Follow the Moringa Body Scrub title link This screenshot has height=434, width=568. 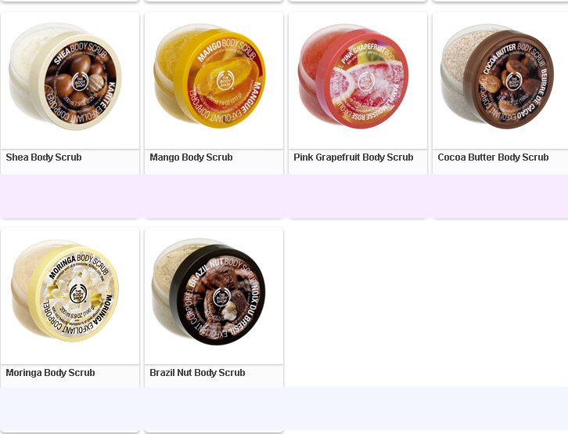pyautogui.click(x=50, y=373)
